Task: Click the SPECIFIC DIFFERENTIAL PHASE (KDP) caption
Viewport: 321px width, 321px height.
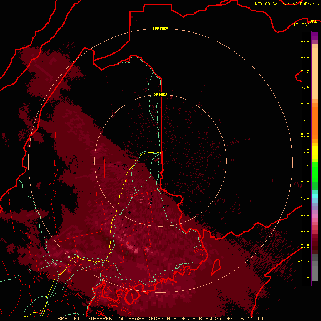Action: pyautogui.click(x=111, y=319)
